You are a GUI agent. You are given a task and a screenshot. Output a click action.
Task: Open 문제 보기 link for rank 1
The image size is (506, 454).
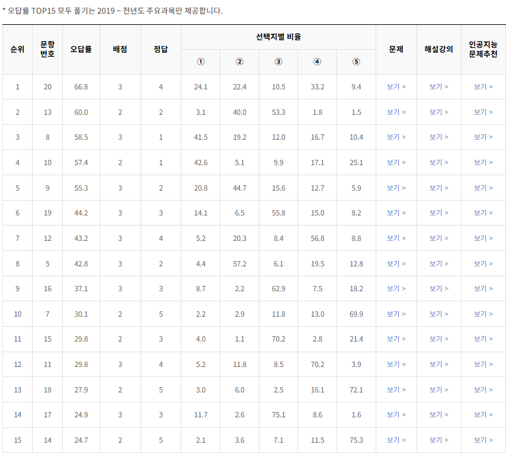point(396,86)
